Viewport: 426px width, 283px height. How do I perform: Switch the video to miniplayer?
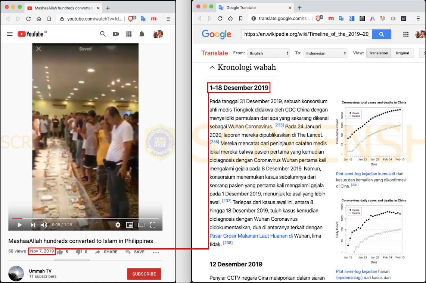point(130,225)
